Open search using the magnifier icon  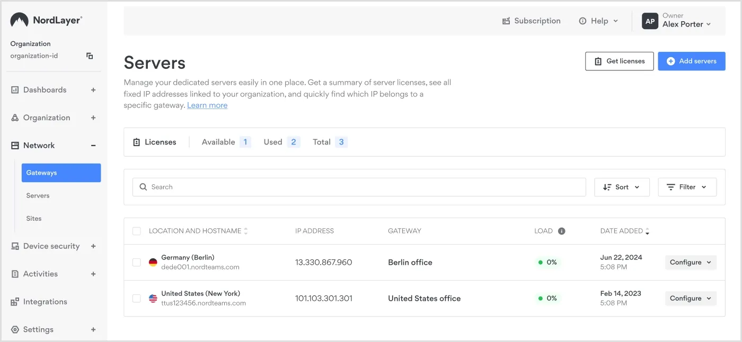143,186
